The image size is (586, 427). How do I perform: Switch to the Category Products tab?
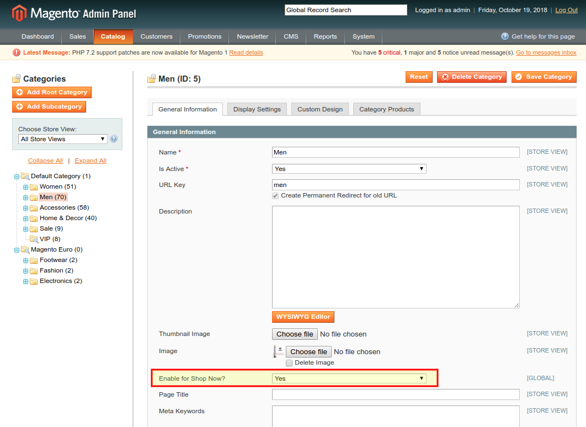387,109
